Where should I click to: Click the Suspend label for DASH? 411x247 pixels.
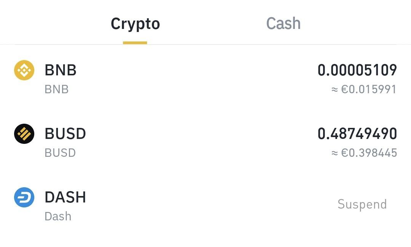point(362,204)
